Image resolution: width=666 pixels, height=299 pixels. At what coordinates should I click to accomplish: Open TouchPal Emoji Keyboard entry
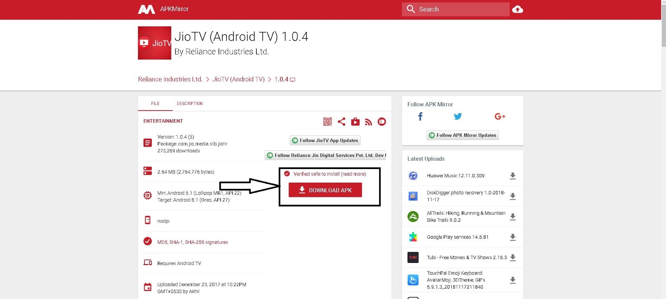456,280
